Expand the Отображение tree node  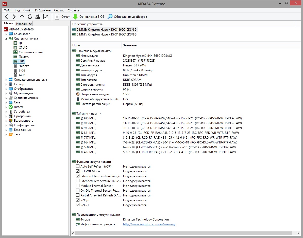pos(6,89)
